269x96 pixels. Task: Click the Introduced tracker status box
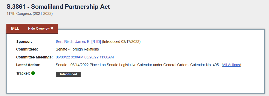68,74
